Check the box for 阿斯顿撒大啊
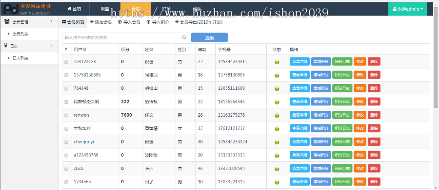Viewport: 439px width, 190px height. pos(66,102)
